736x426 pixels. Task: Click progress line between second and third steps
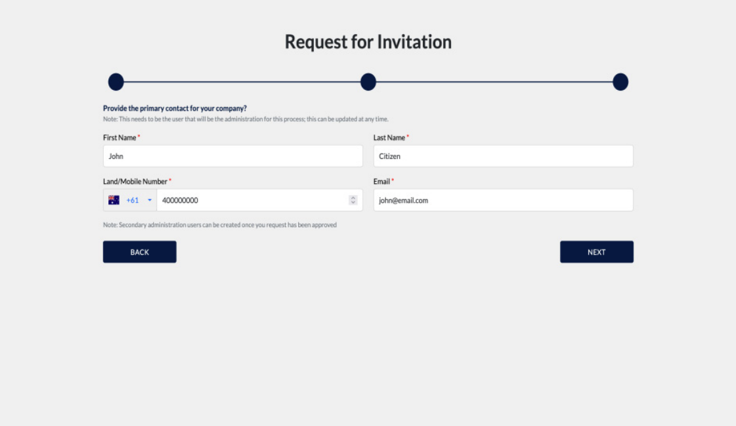[x=494, y=82]
